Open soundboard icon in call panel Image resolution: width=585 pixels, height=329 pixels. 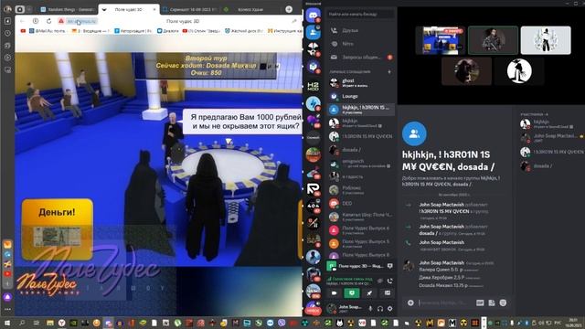(x=388, y=292)
